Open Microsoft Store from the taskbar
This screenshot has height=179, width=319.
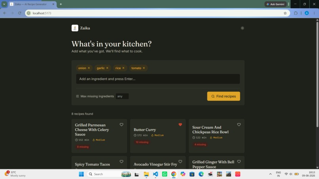(192, 174)
